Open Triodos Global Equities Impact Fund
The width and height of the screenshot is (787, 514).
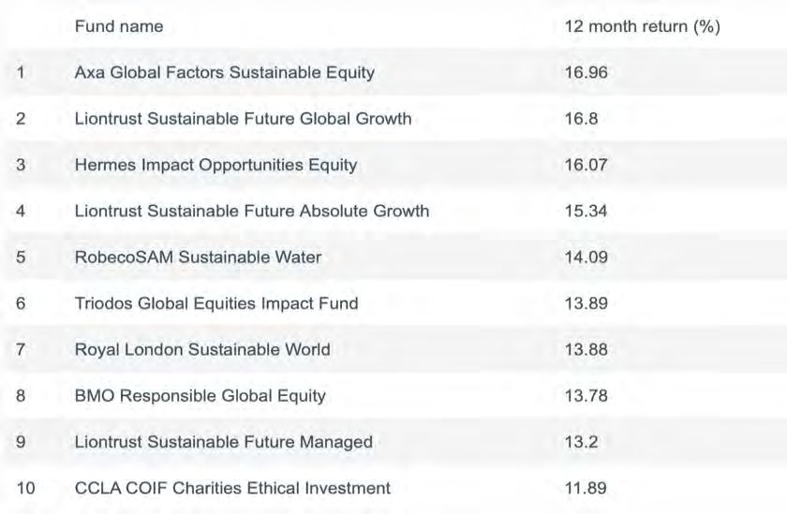[x=216, y=303]
